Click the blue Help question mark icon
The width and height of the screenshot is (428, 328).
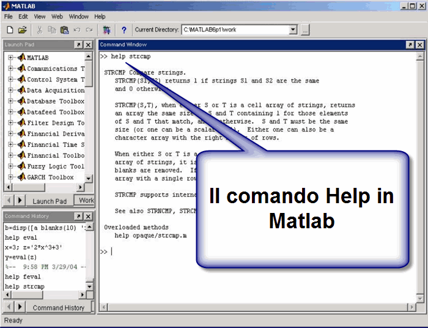coord(124,30)
